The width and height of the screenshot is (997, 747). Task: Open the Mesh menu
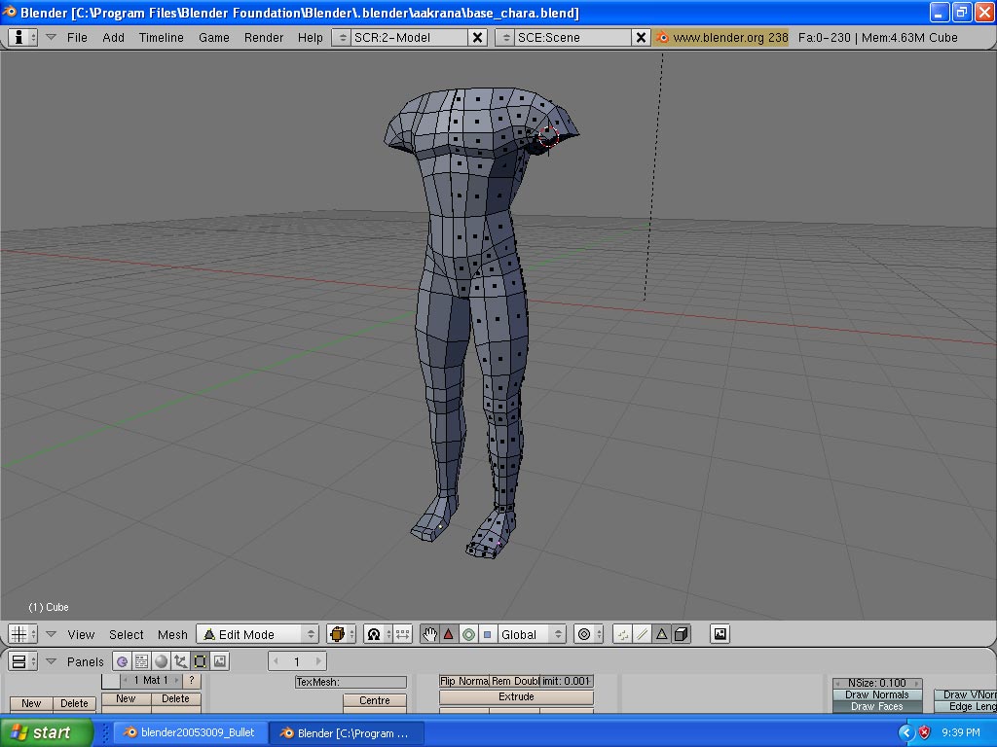click(172, 634)
